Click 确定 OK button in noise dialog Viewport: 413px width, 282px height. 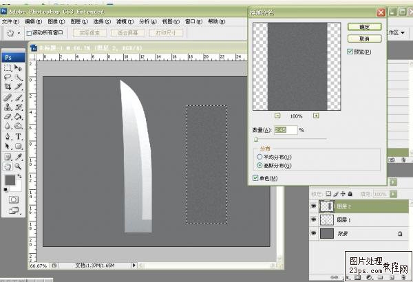(365, 27)
